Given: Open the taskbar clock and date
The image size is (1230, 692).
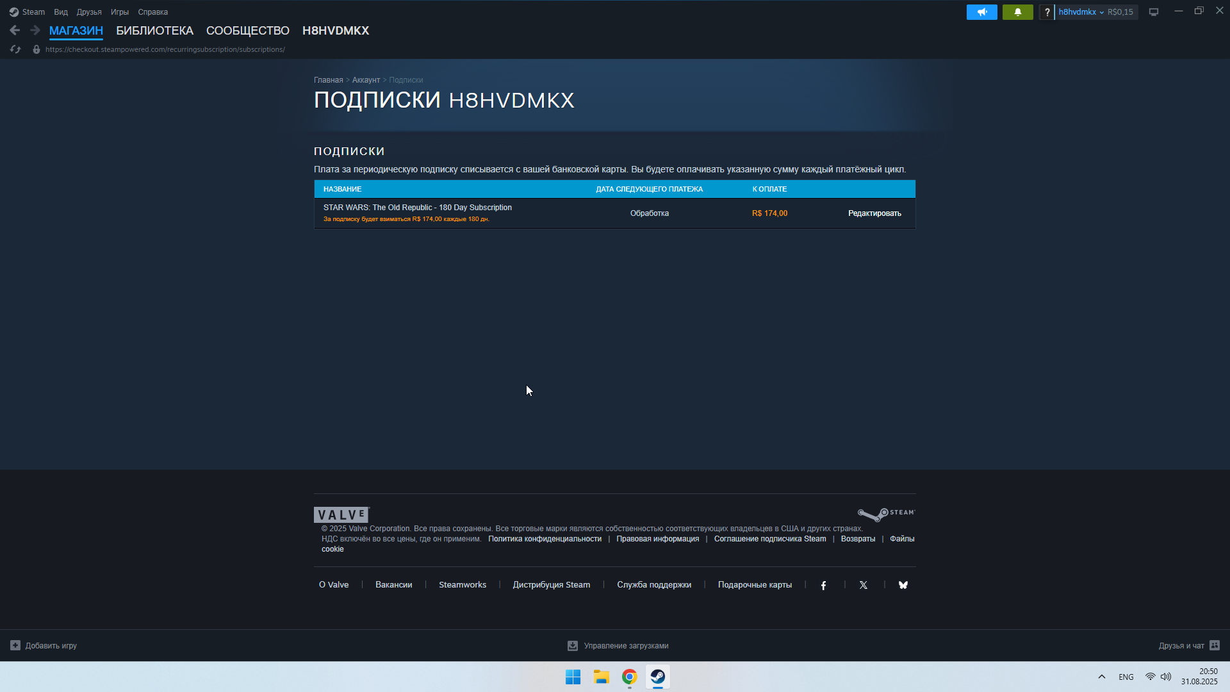Looking at the screenshot, I should pos(1199,677).
